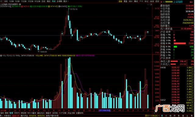Click the 14:56 tick row
Viewport: 195px width, 117px height.
[x=177, y=68]
